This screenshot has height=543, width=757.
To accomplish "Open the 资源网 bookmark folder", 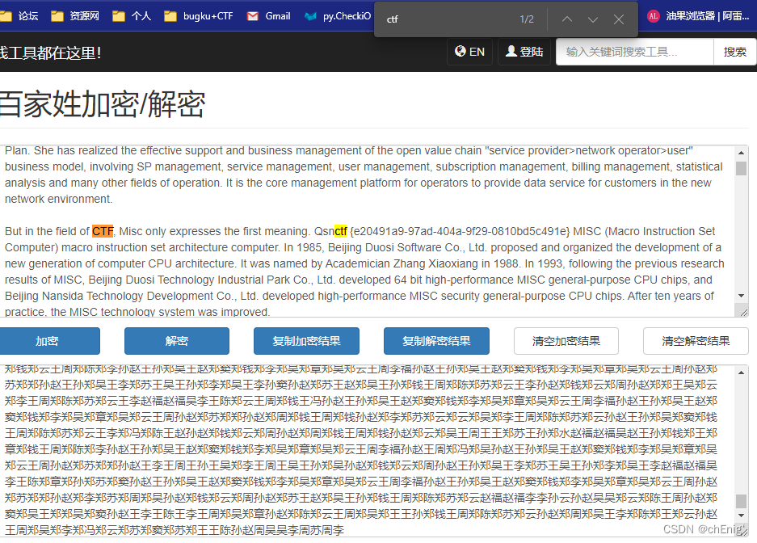I will point(75,16).
